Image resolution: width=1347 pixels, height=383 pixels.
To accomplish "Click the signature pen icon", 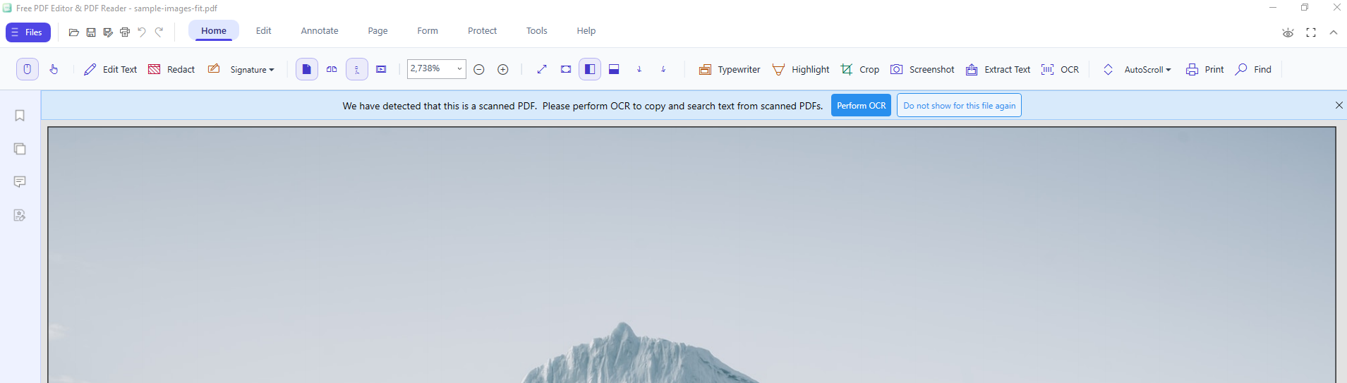I will [x=214, y=69].
